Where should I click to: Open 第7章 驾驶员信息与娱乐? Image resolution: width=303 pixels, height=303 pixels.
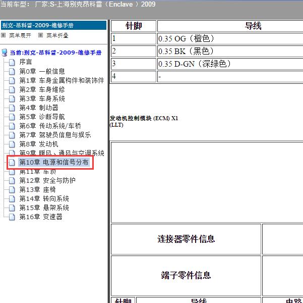point(55,135)
